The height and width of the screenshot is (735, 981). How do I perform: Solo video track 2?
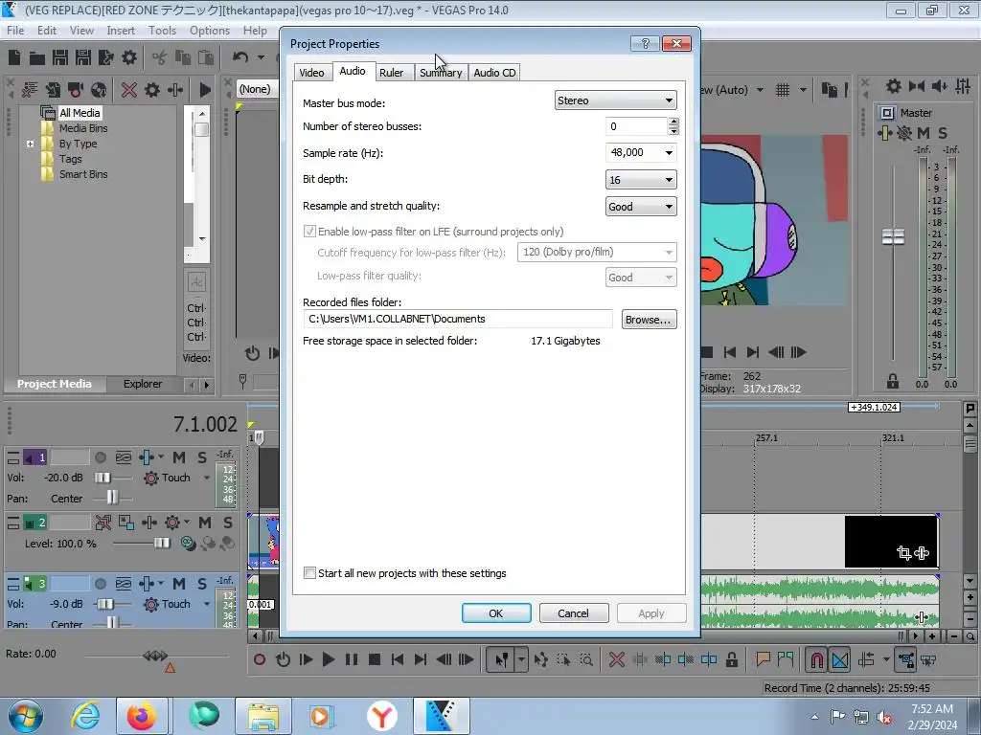pos(228,523)
